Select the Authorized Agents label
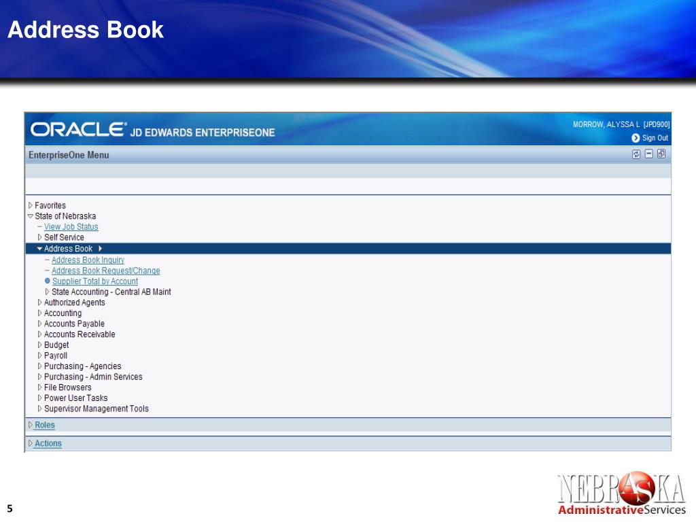Image resolution: width=696 pixels, height=522 pixels. [x=75, y=302]
